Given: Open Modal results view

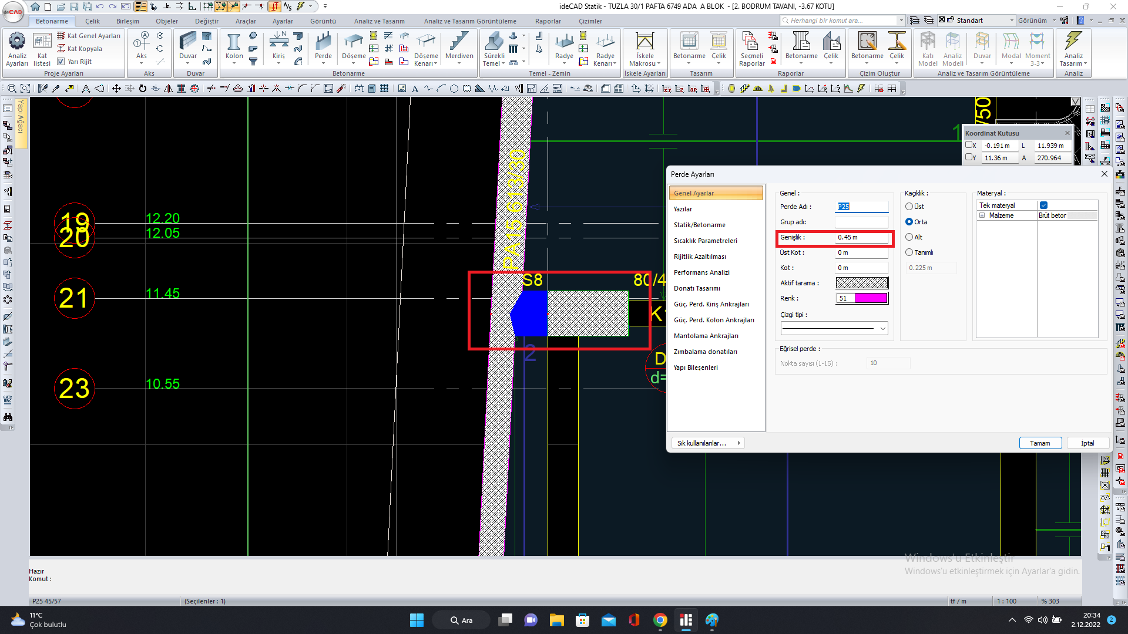Looking at the screenshot, I should coord(1010,47).
